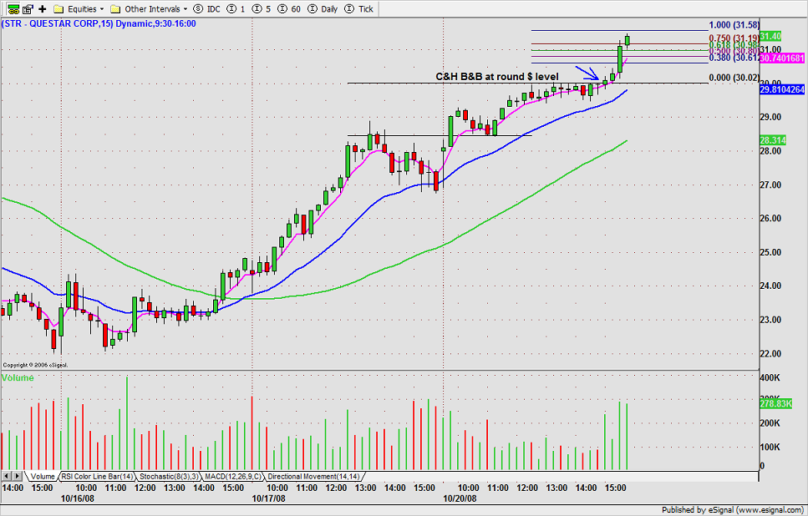Click the 27.00 price axis label

pos(771,185)
